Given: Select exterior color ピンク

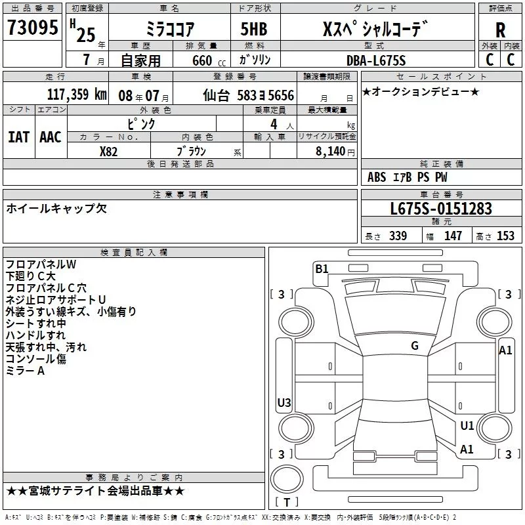Looking at the screenshot, I should coord(141,124).
